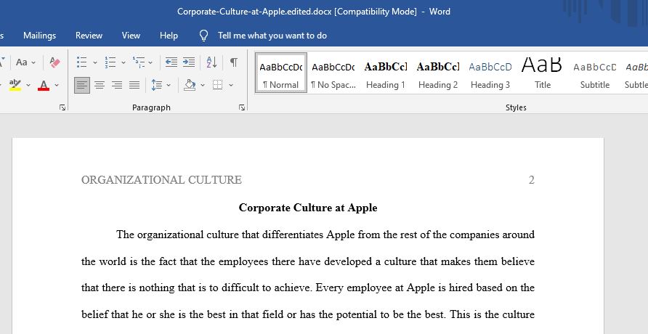Expand the Multilevel list dropdown arrow

tap(150, 62)
